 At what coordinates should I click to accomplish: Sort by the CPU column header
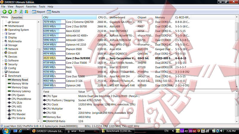69,17
